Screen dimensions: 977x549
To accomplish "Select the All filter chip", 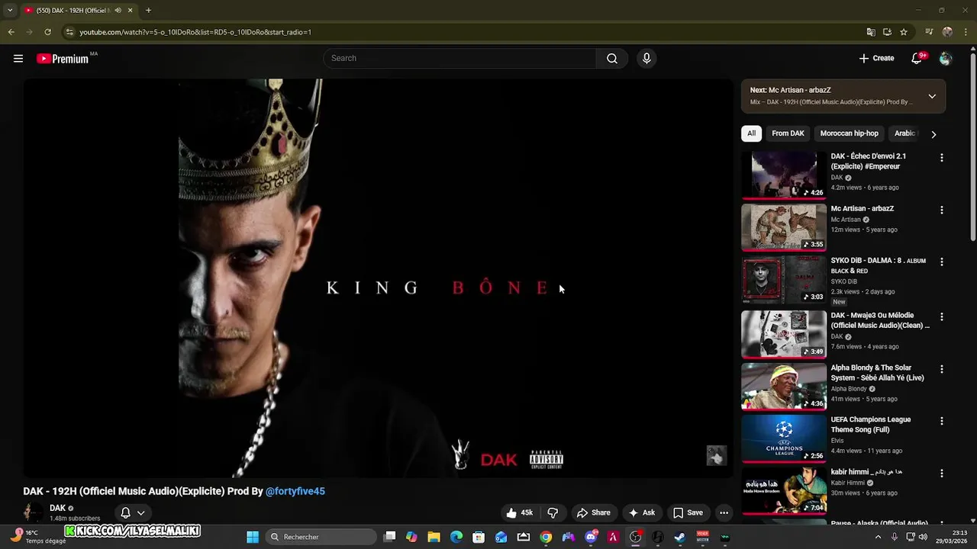I will (751, 133).
